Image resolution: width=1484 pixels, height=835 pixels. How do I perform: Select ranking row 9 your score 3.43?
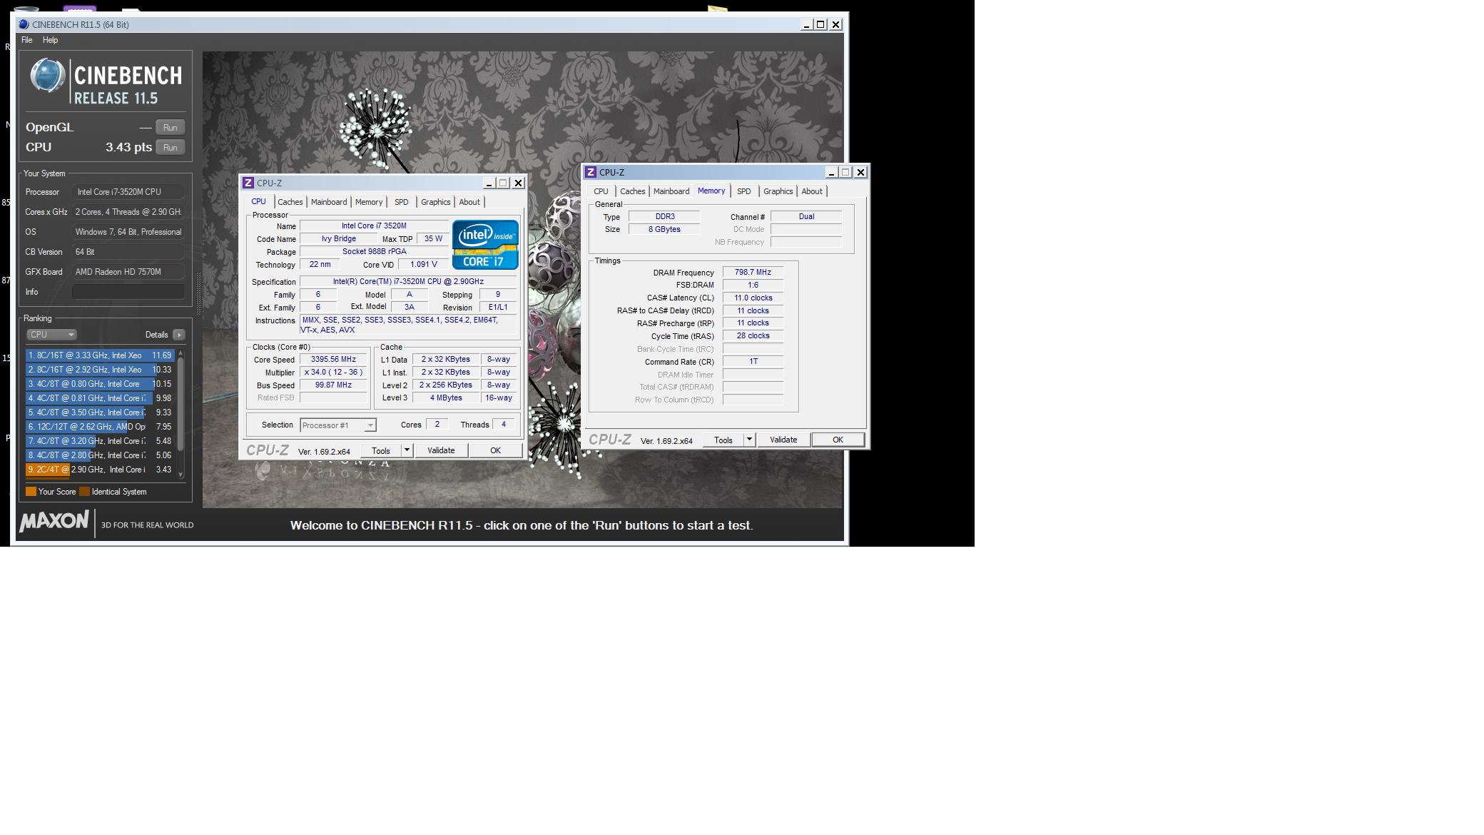pyautogui.click(x=100, y=470)
